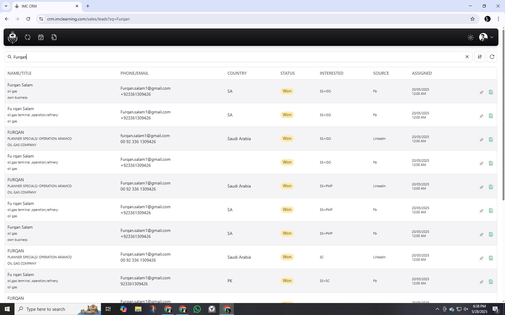Show hidden system tray icons
Image resolution: width=505 pixels, height=315 pixels.
click(437, 309)
